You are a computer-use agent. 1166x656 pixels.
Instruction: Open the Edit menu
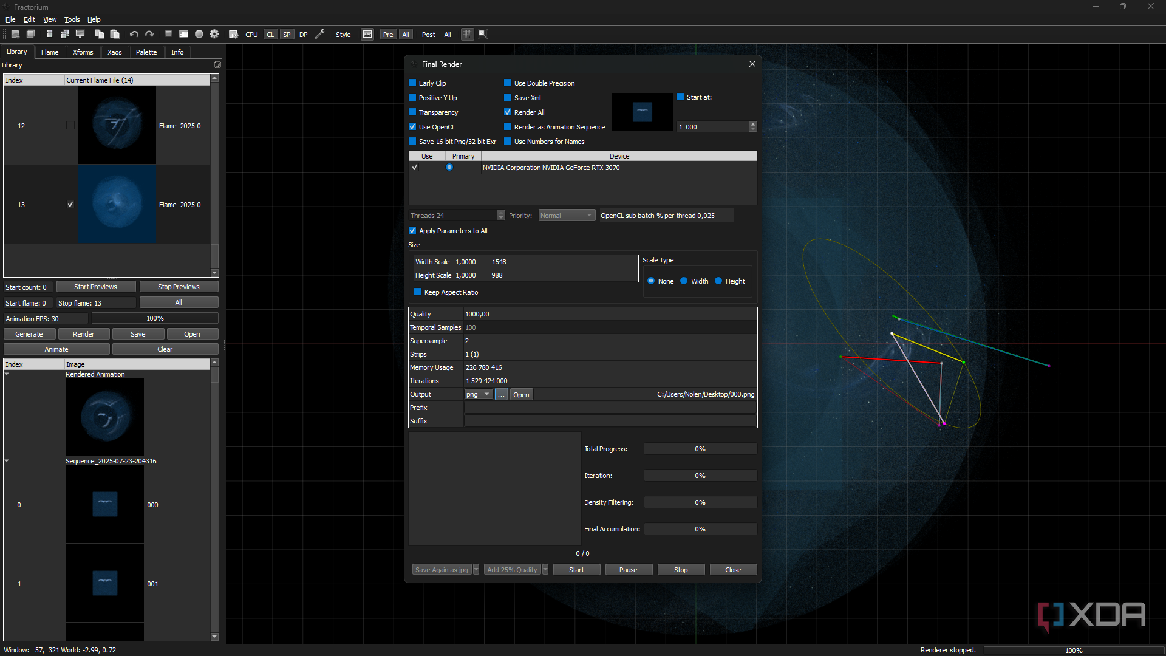click(29, 19)
